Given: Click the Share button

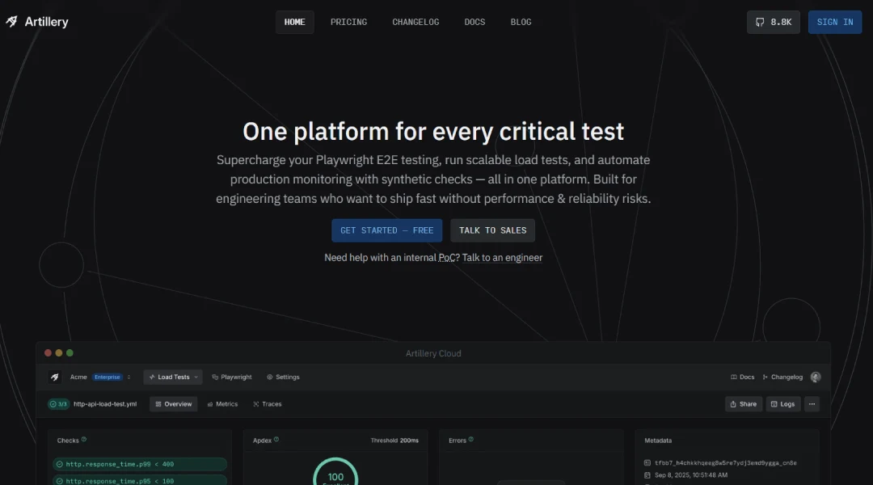Looking at the screenshot, I should [744, 403].
